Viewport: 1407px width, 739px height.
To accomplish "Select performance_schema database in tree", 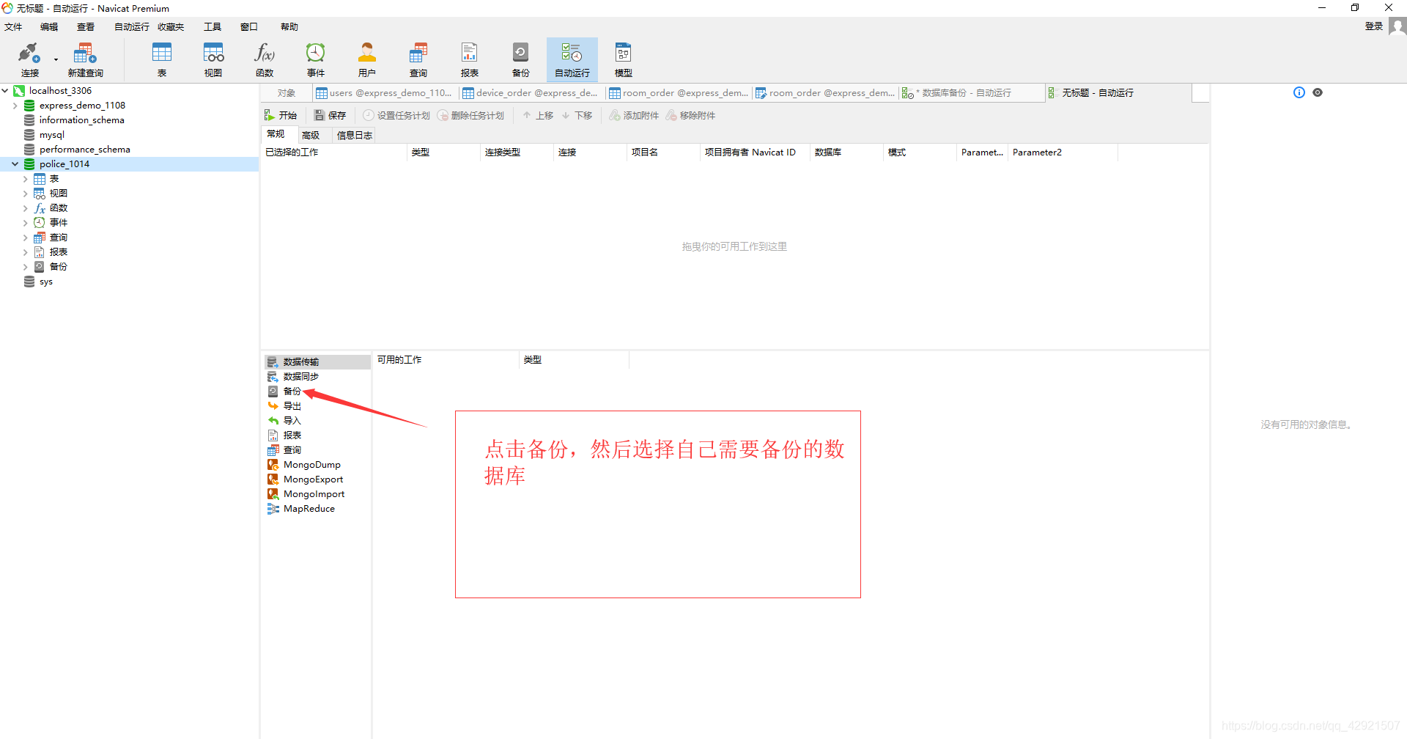I will click(x=84, y=150).
